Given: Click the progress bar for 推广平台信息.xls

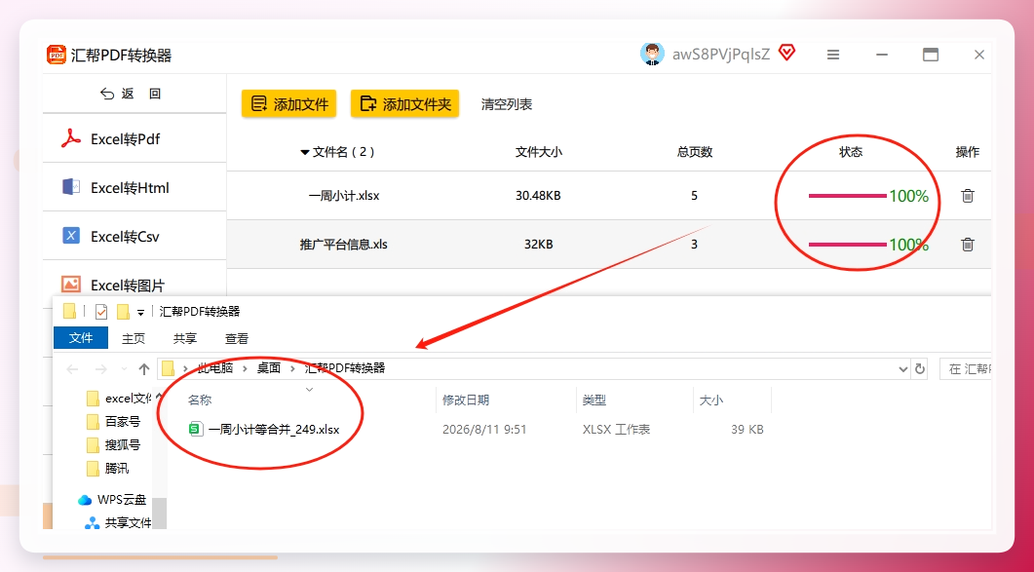Looking at the screenshot, I should click(848, 245).
